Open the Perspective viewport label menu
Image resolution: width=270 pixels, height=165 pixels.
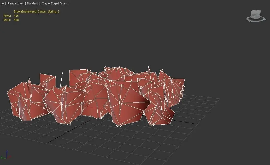pos(15,3)
